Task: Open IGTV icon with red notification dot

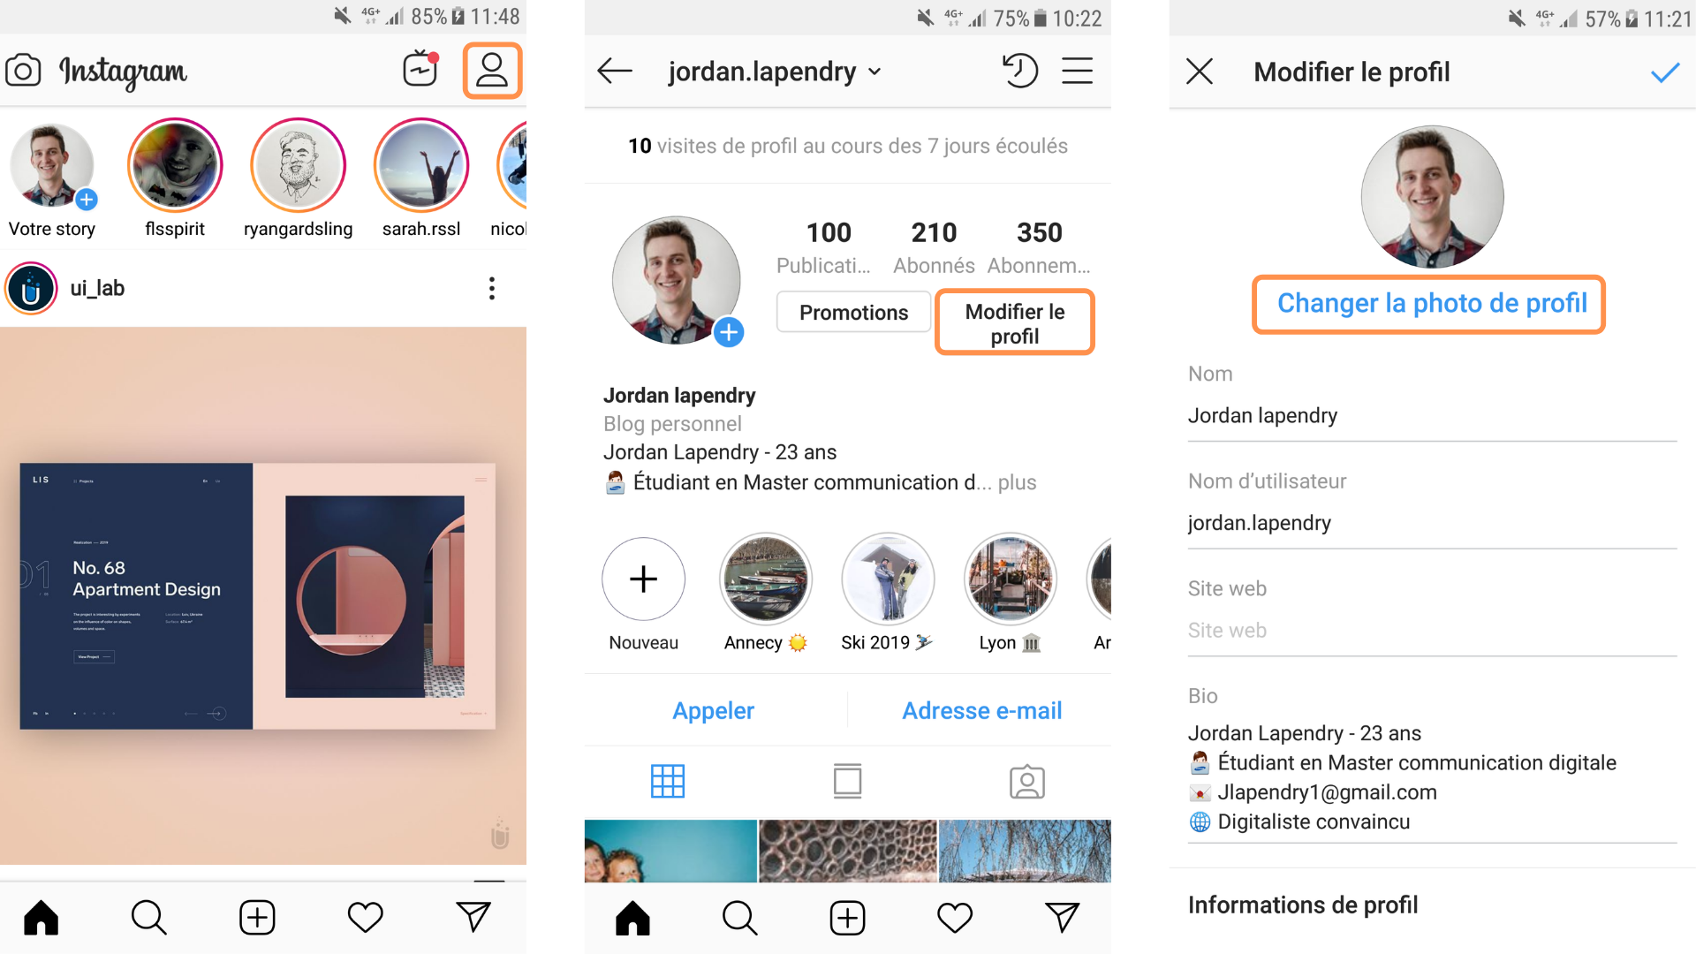Action: pos(420,69)
